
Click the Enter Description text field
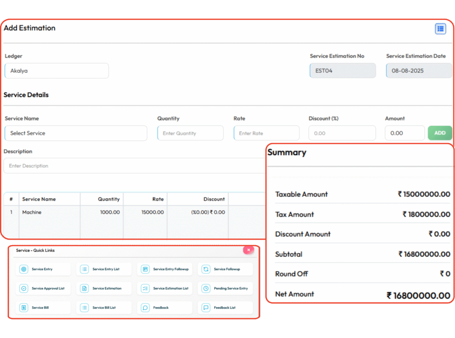pos(133,166)
